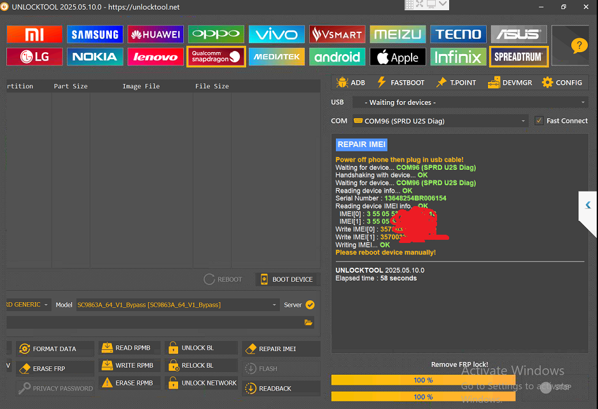Select the Infinix brand tile
This screenshot has height=409, width=598.
(458, 57)
